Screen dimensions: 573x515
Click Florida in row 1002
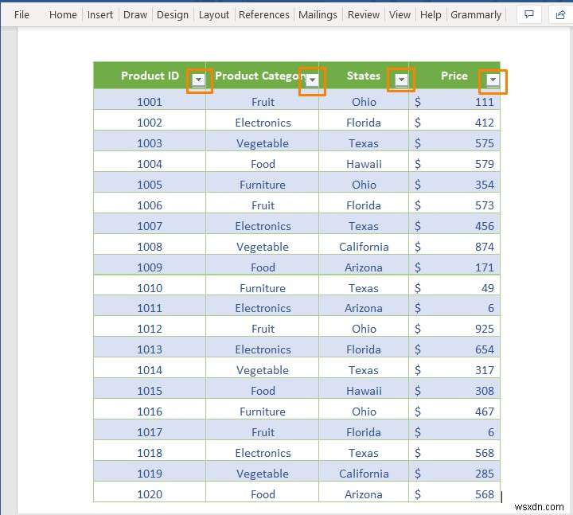364,123
